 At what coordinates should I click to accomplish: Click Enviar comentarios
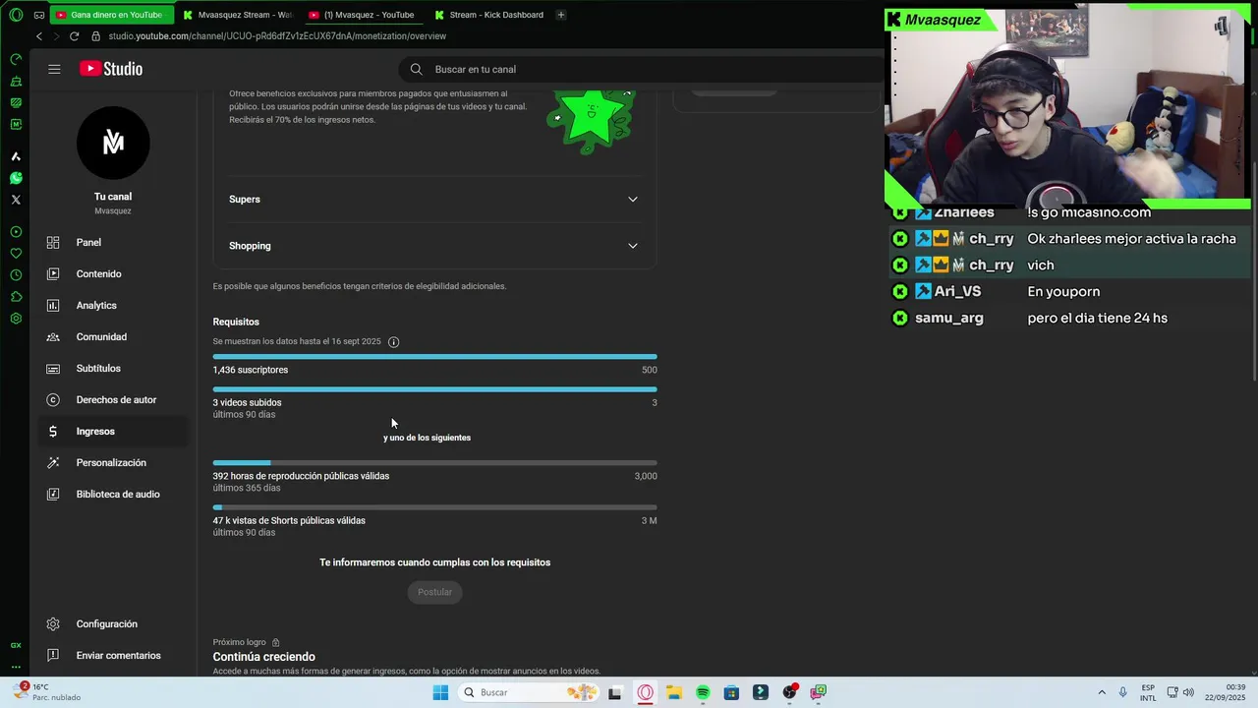[113, 655]
